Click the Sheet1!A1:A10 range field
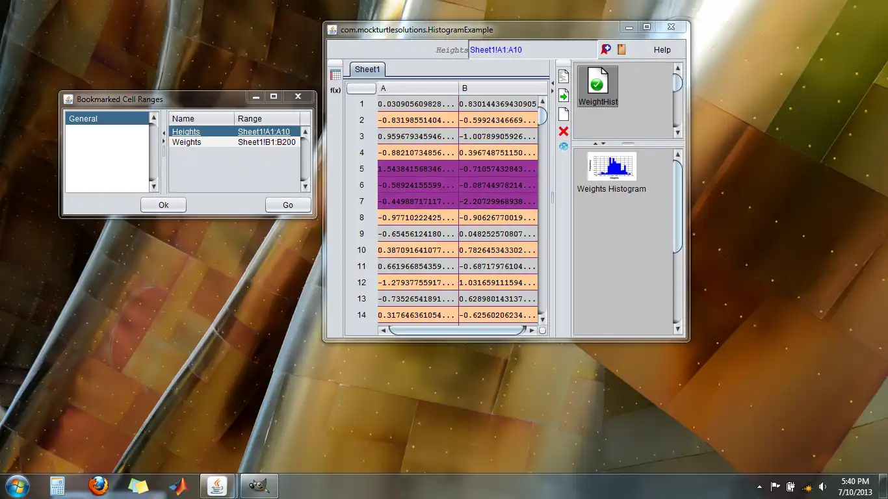Screen dimensions: 888x499 click(x=532, y=50)
